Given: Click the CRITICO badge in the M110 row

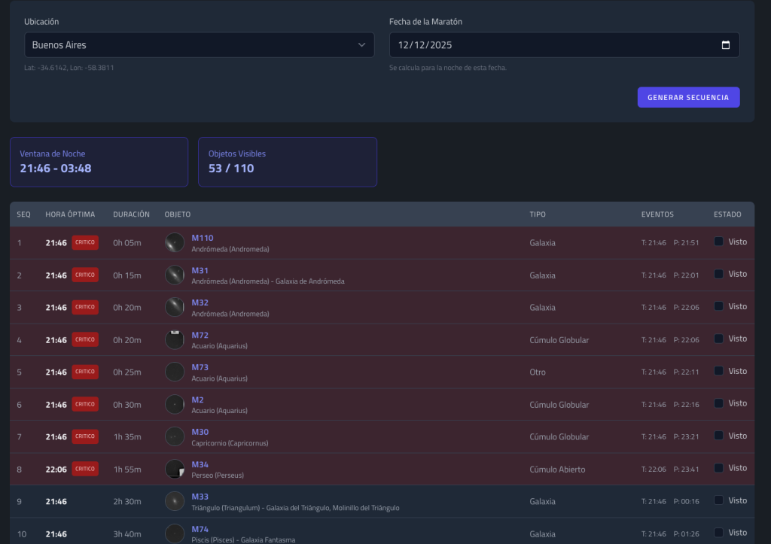Looking at the screenshot, I should click(85, 243).
